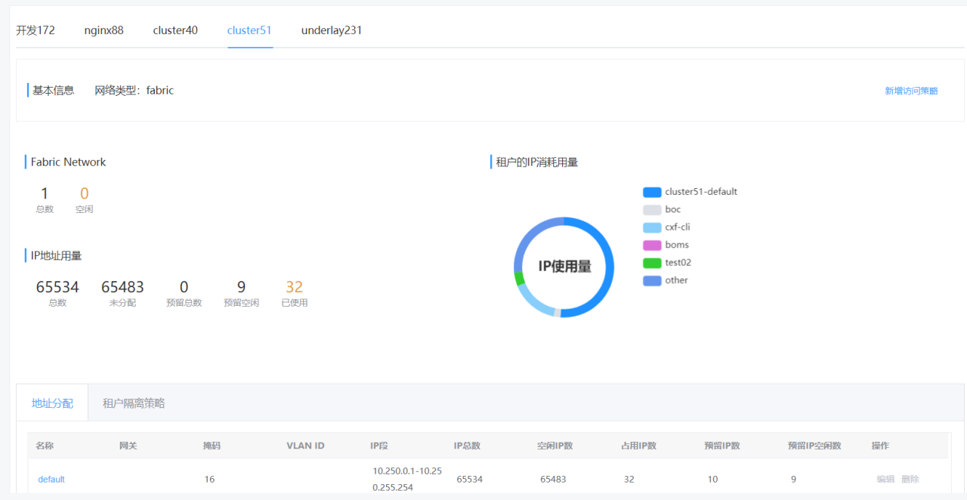Click the 新增访问策略 link
This screenshot has width=967, height=500.
pos(911,91)
